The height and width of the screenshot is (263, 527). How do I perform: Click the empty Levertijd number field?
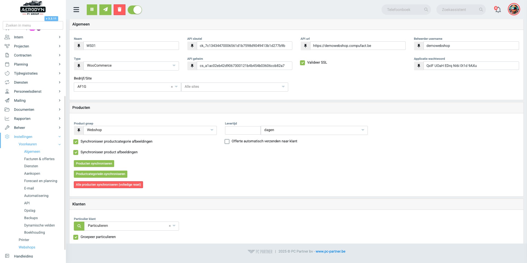pyautogui.click(x=243, y=130)
